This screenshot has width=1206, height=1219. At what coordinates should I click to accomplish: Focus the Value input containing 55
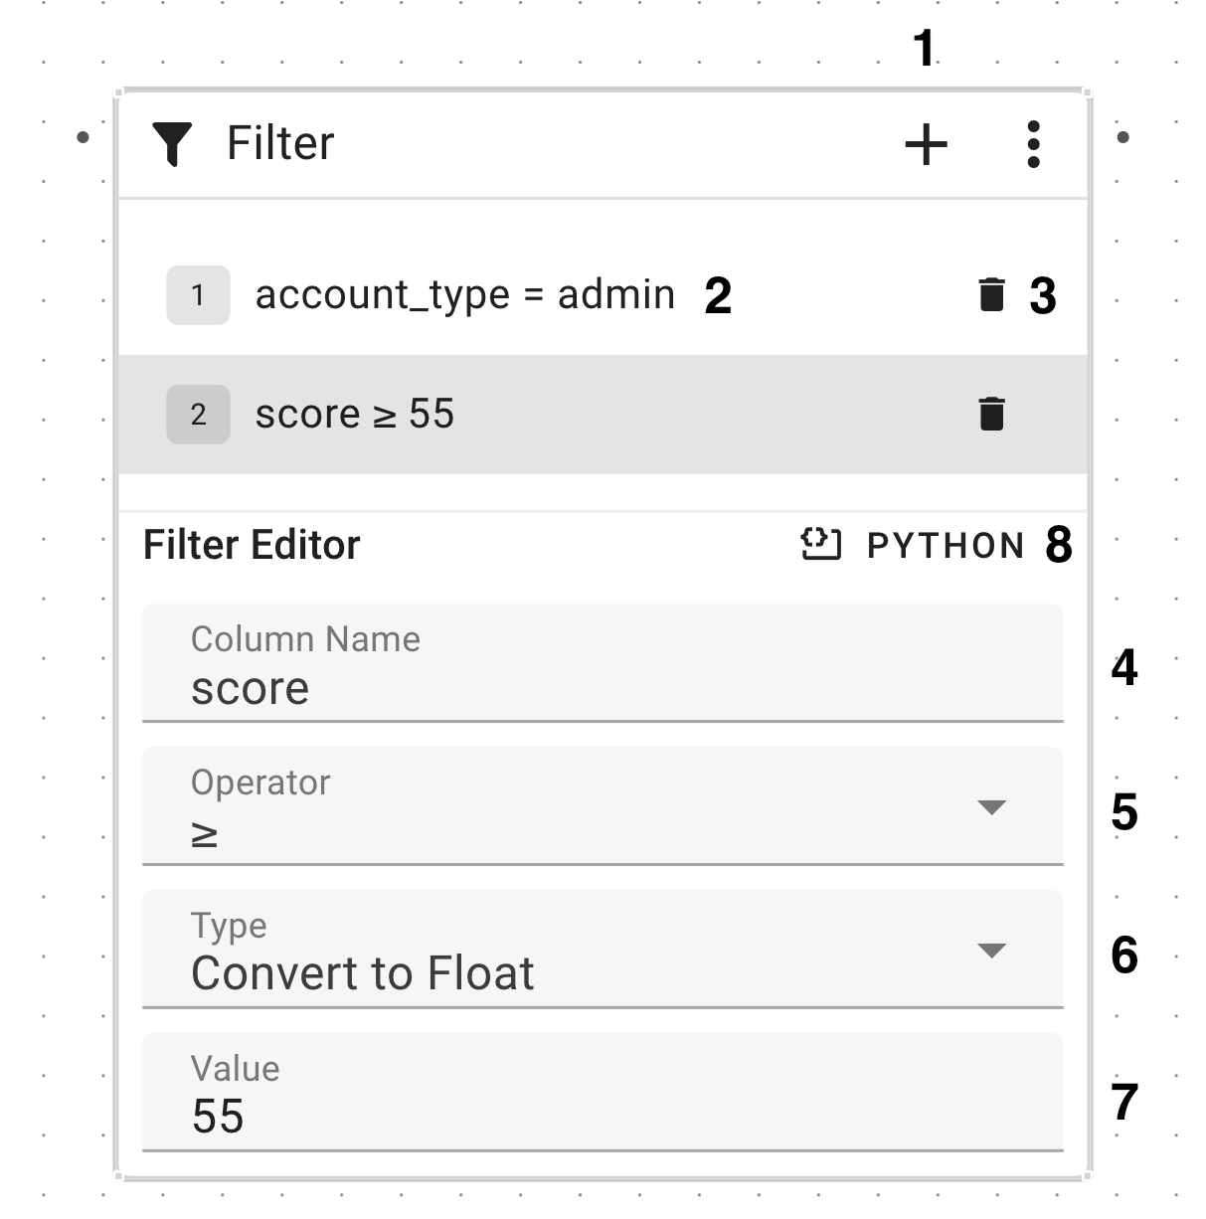click(603, 1116)
